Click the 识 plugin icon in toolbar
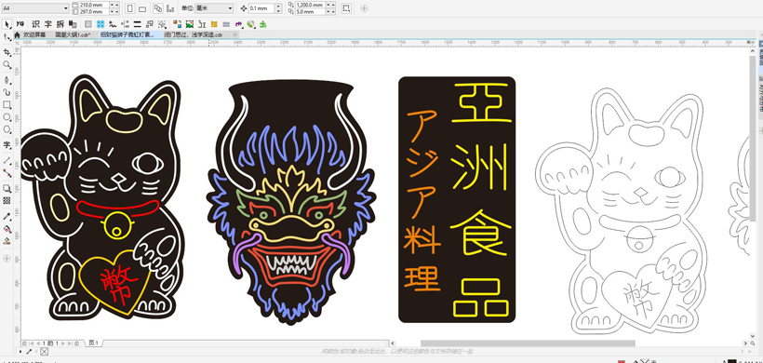Image resolution: width=763 pixels, height=363 pixels. pyautogui.click(x=35, y=24)
